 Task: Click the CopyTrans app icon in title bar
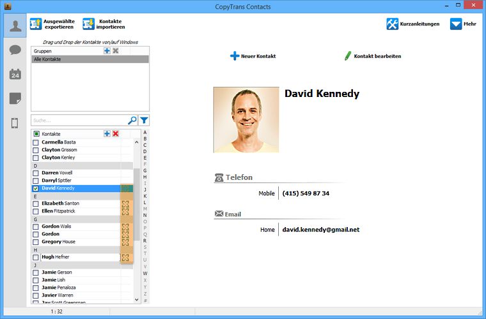coord(8,6)
